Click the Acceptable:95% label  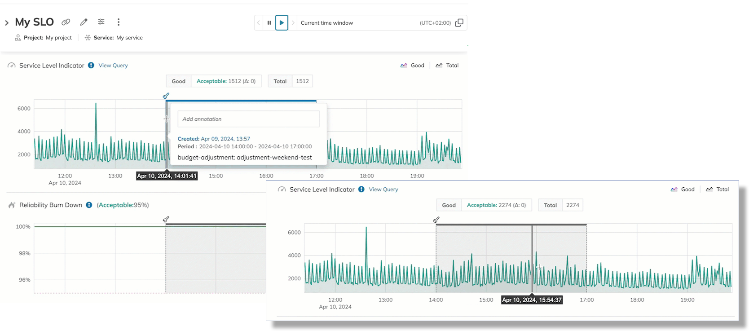pos(123,205)
